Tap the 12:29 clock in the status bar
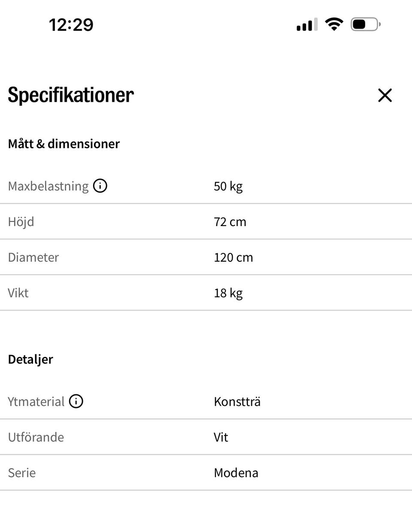Screen dimensions: 412x532 tap(71, 24)
